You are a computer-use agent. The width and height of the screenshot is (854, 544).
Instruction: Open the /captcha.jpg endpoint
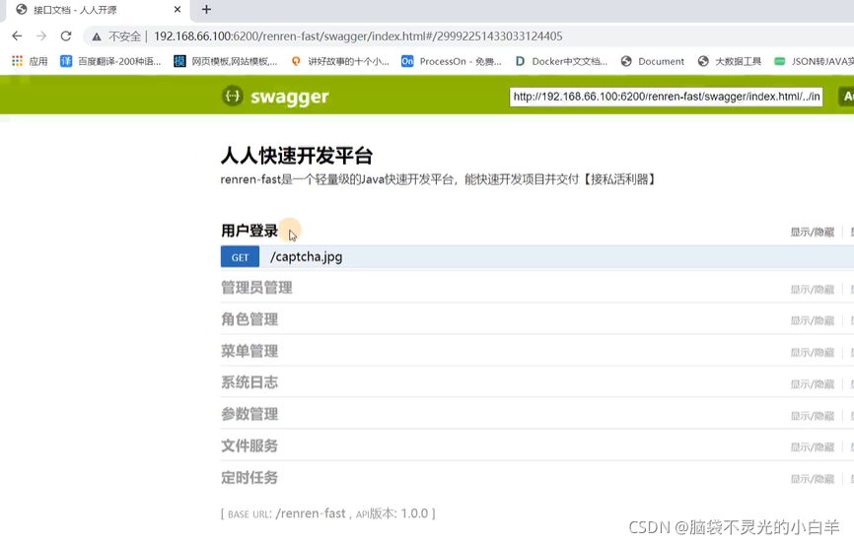click(306, 257)
